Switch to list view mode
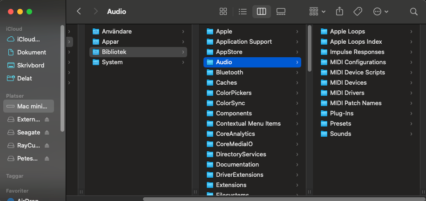The height and width of the screenshot is (201, 426). coord(243,12)
